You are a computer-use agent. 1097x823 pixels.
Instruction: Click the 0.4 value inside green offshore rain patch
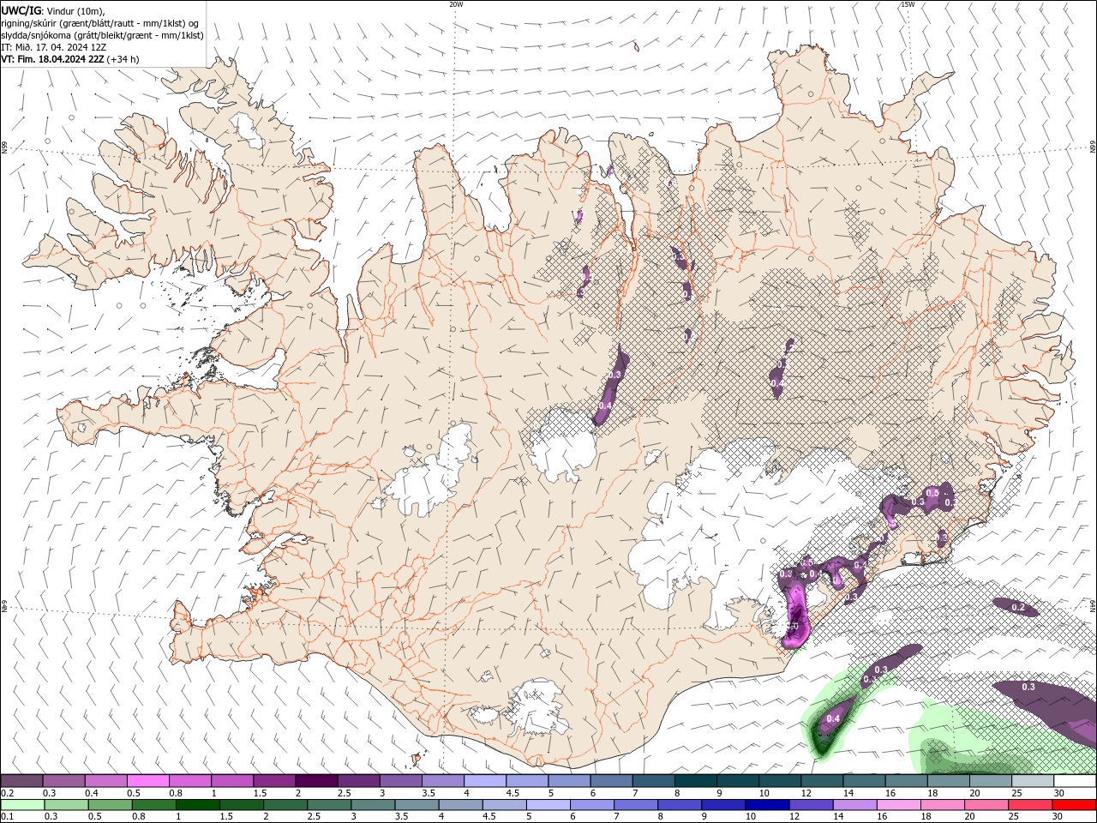click(x=833, y=718)
